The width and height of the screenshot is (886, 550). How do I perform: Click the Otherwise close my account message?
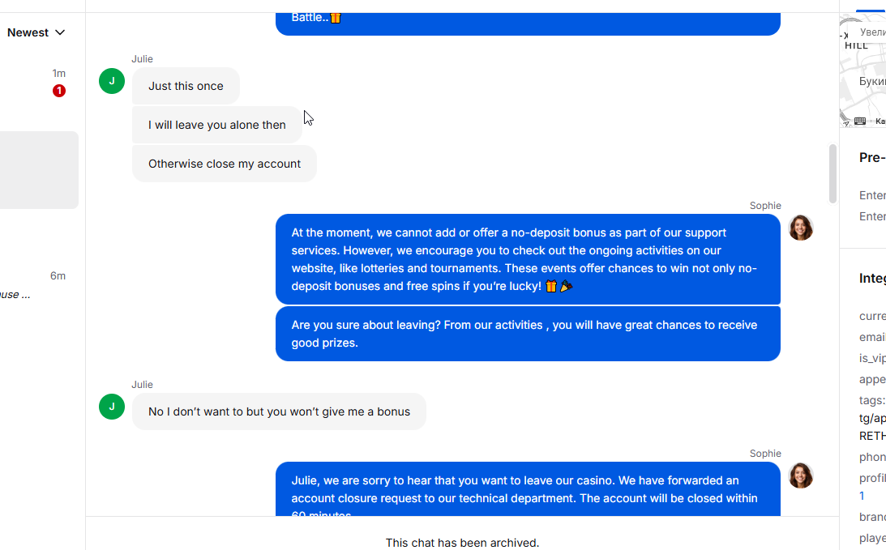click(x=225, y=164)
